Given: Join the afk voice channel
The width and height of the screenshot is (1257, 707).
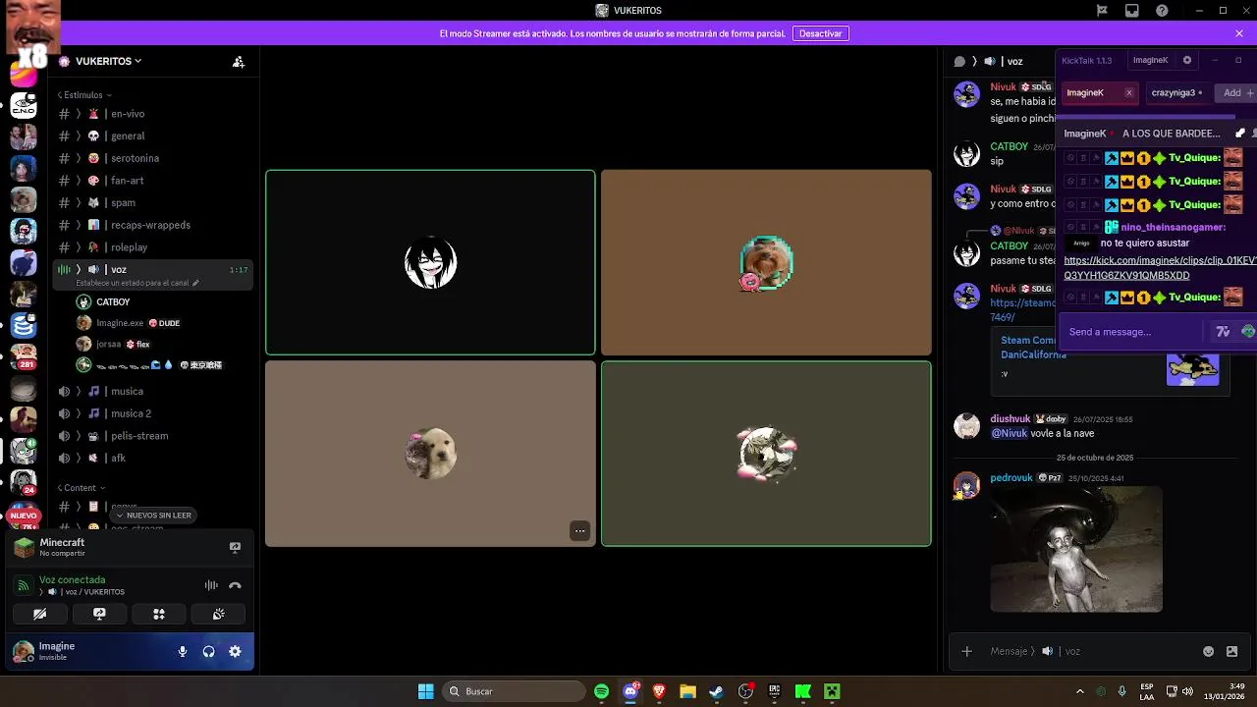Looking at the screenshot, I should coord(153,458).
